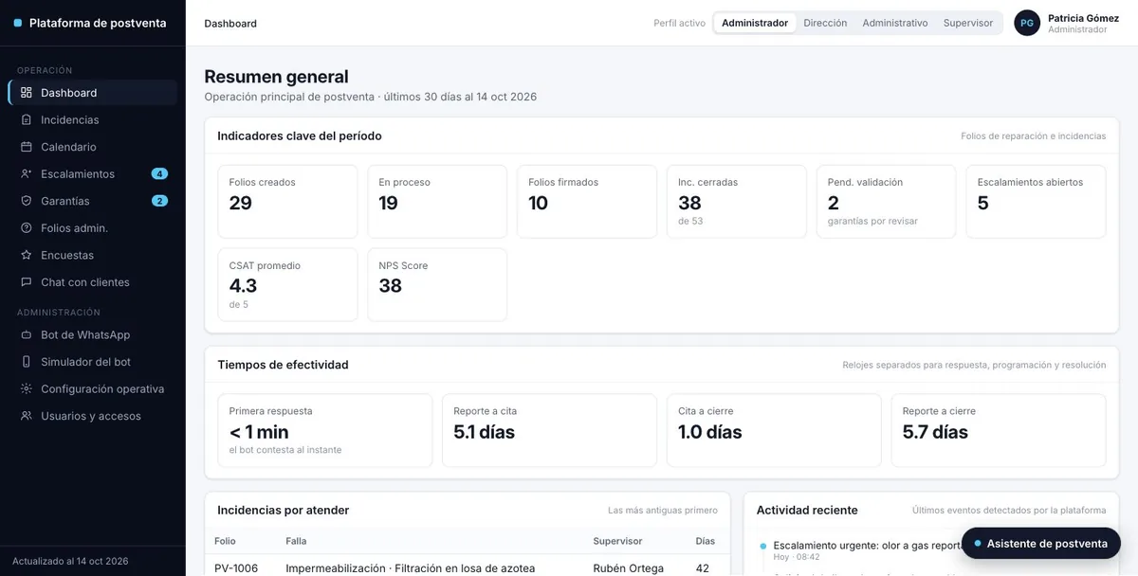Click the Dashboard grid icon in sidebar
Viewport: 1138px width, 576px height.
tap(26, 93)
